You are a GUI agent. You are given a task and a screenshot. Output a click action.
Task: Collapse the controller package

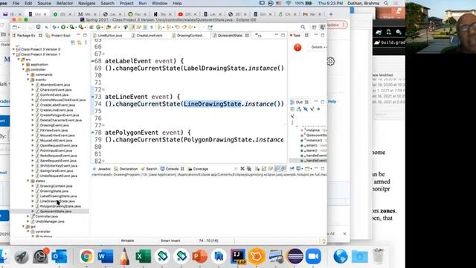pyautogui.click(x=23, y=69)
